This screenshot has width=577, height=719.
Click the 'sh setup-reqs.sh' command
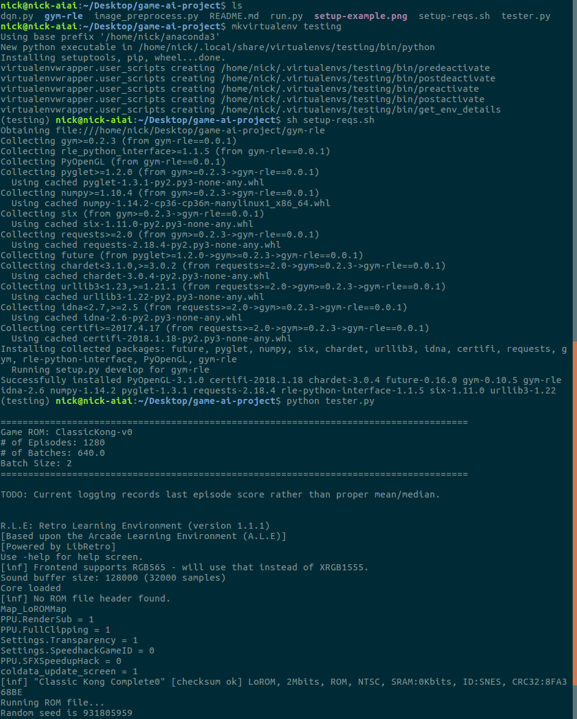click(x=331, y=120)
